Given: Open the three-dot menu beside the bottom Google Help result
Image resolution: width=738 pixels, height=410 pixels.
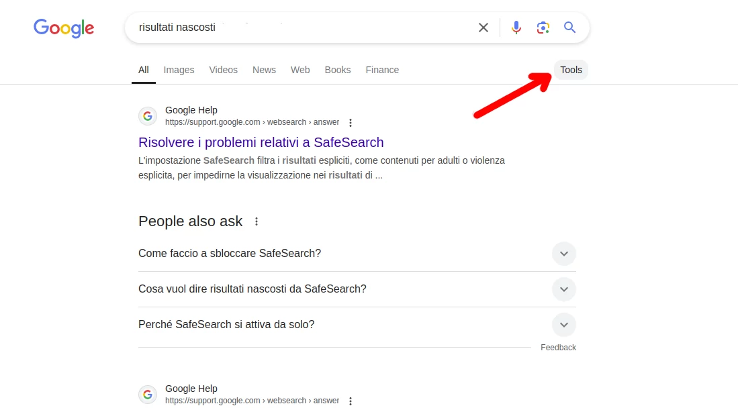Looking at the screenshot, I should [350, 401].
